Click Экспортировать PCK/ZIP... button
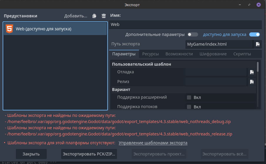 [89, 154]
